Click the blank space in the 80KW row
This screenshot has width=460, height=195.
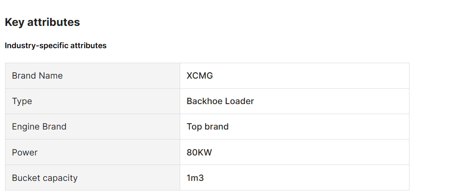[311, 152]
